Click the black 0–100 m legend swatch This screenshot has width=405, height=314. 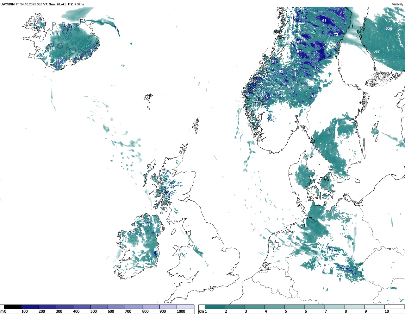click(13, 307)
